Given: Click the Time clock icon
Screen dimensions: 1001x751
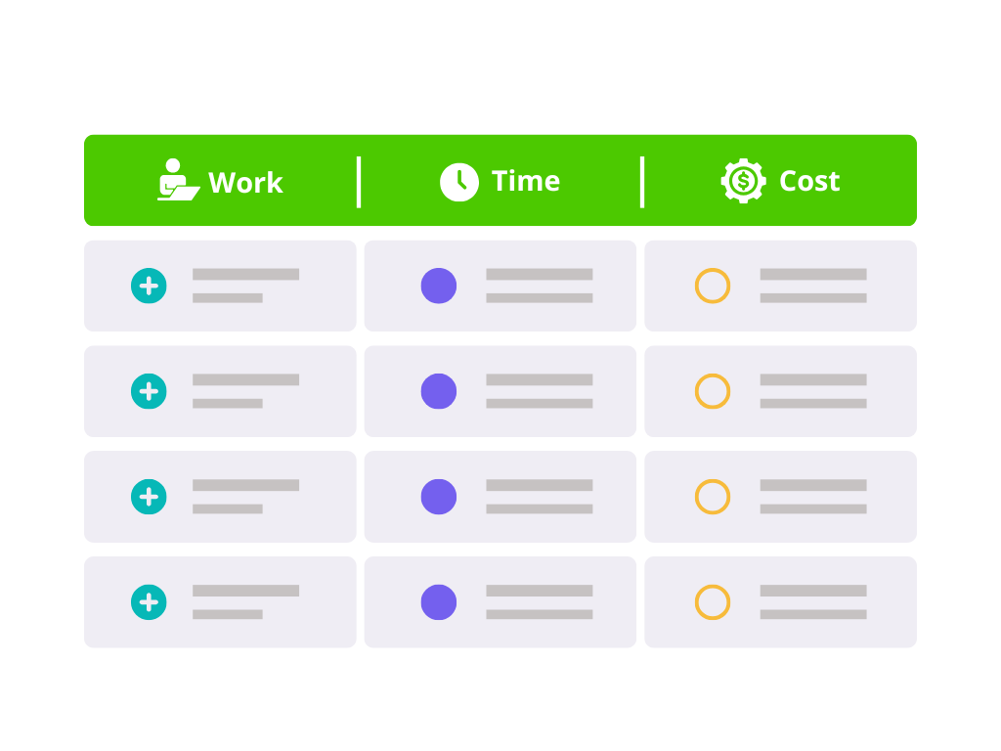Looking at the screenshot, I should tap(458, 182).
